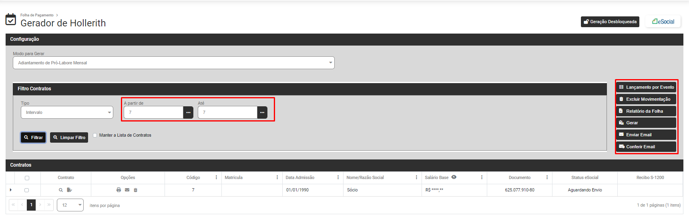This screenshot has width=689, height=217.
Task: Toggle Salário Base visibility with the eye icon
Action: [454, 177]
